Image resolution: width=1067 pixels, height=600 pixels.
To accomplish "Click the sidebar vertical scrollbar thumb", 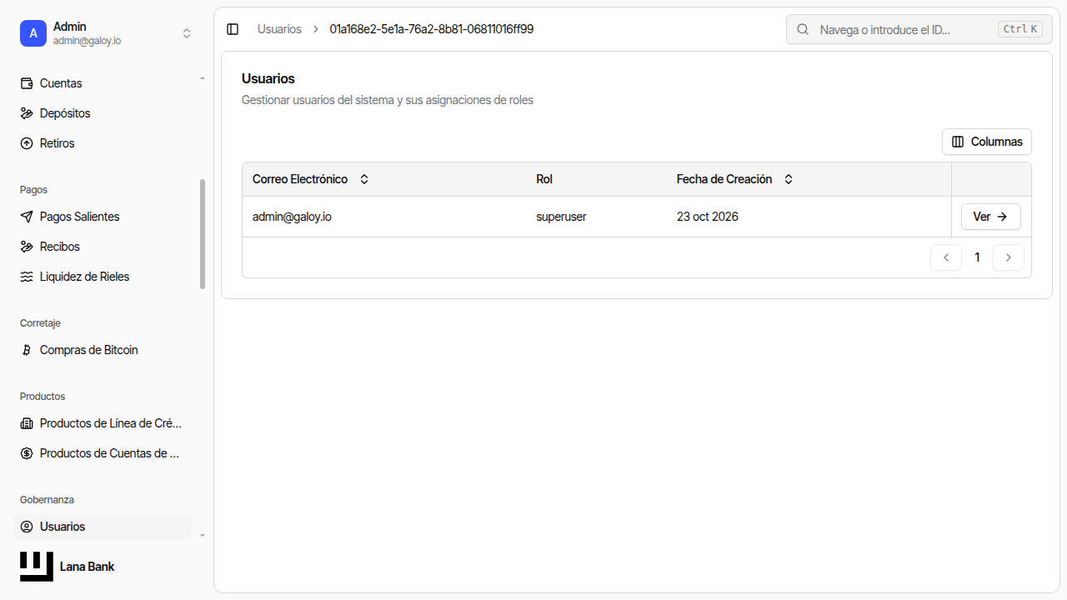I will pyautogui.click(x=203, y=234).
